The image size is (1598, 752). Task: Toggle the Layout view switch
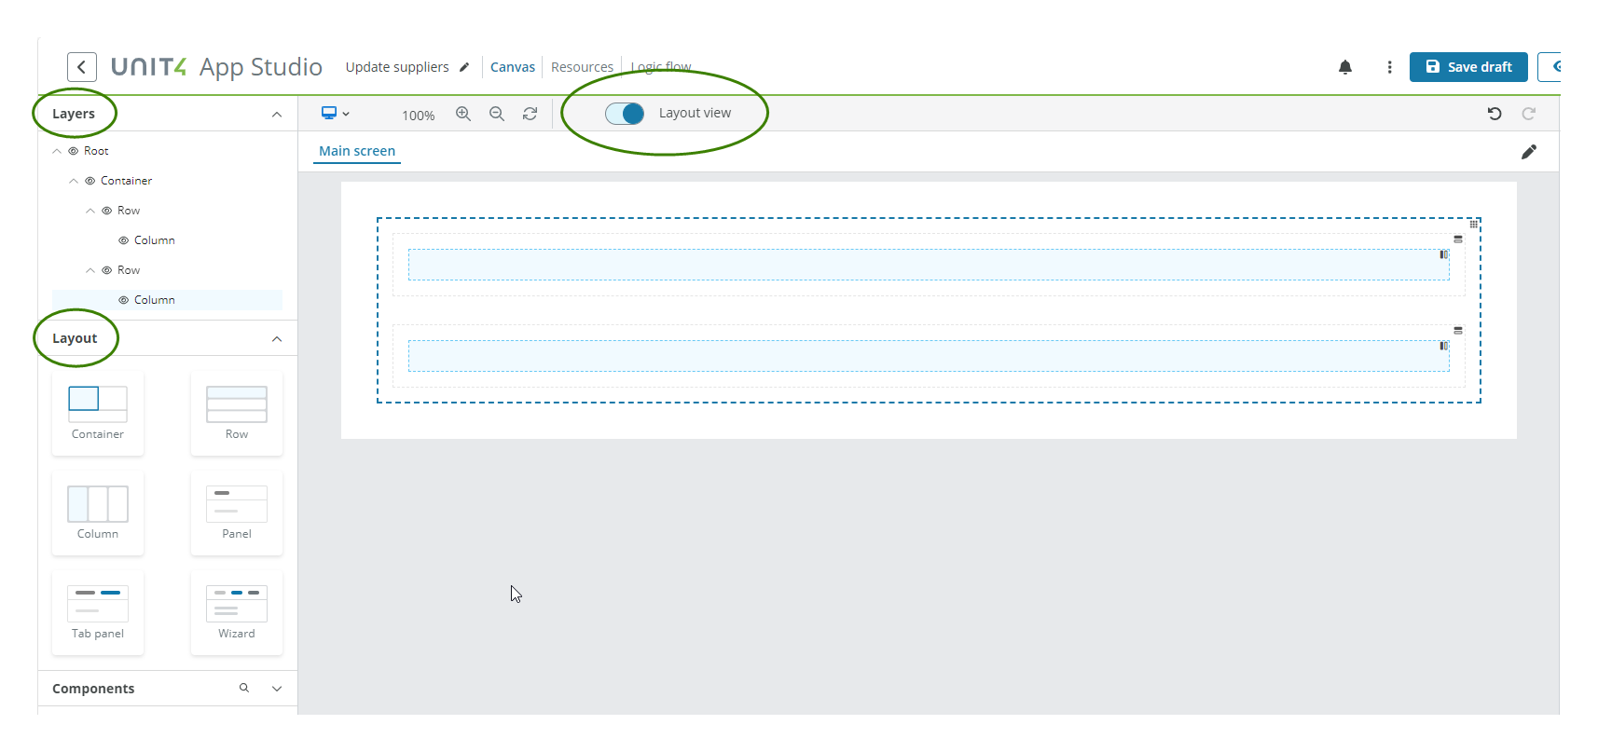point(625,114)
